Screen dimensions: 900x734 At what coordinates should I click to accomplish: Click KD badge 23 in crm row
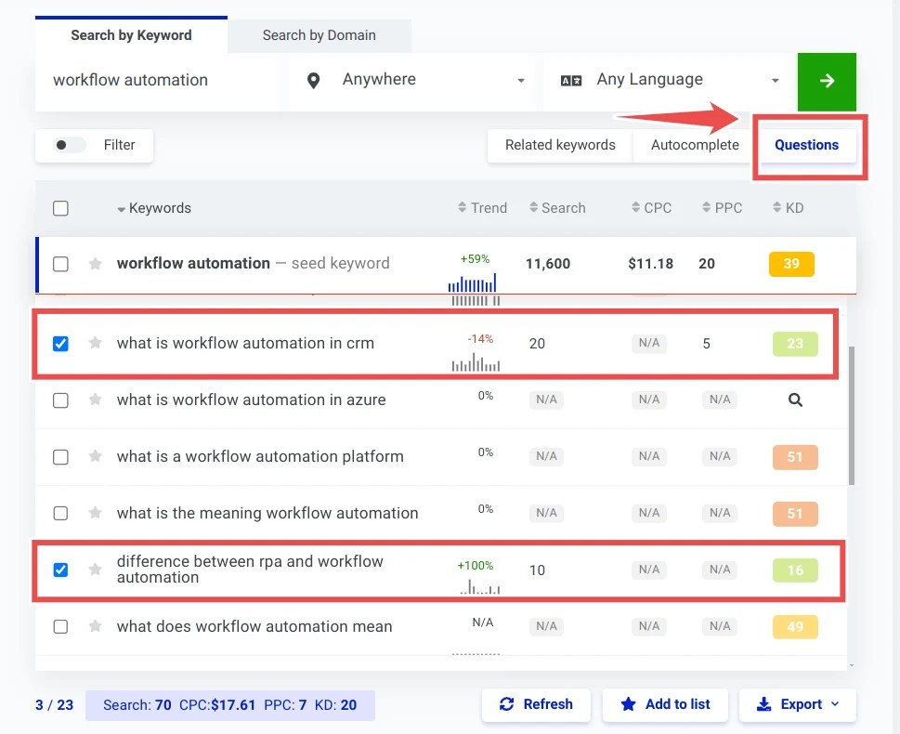click(795, 344)
